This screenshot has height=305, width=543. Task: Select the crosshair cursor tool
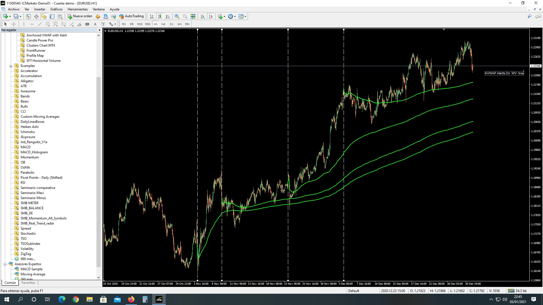point(14,24)
